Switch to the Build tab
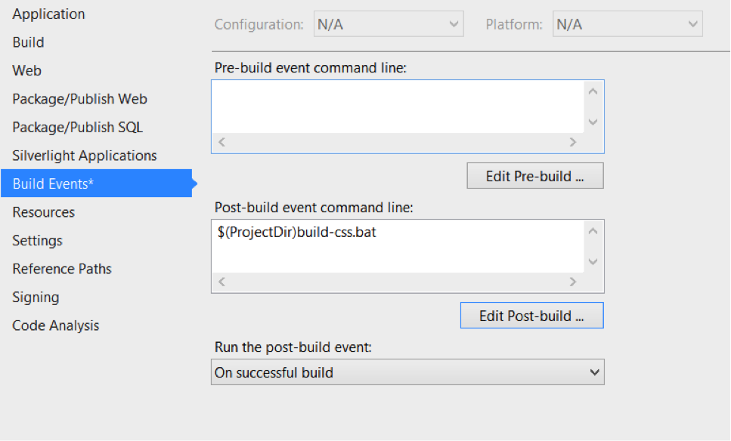Viewport: 731px width, 441px height. click(x=29, y=42)
